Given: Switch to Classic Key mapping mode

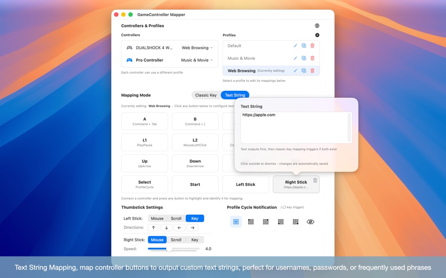Looking at the screenshot, I should (x=206, y=95).
